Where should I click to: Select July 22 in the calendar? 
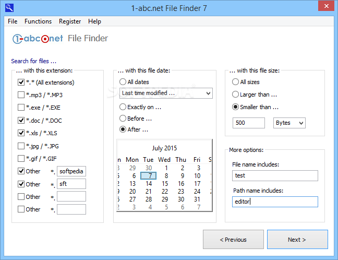(x=165, y=192)
